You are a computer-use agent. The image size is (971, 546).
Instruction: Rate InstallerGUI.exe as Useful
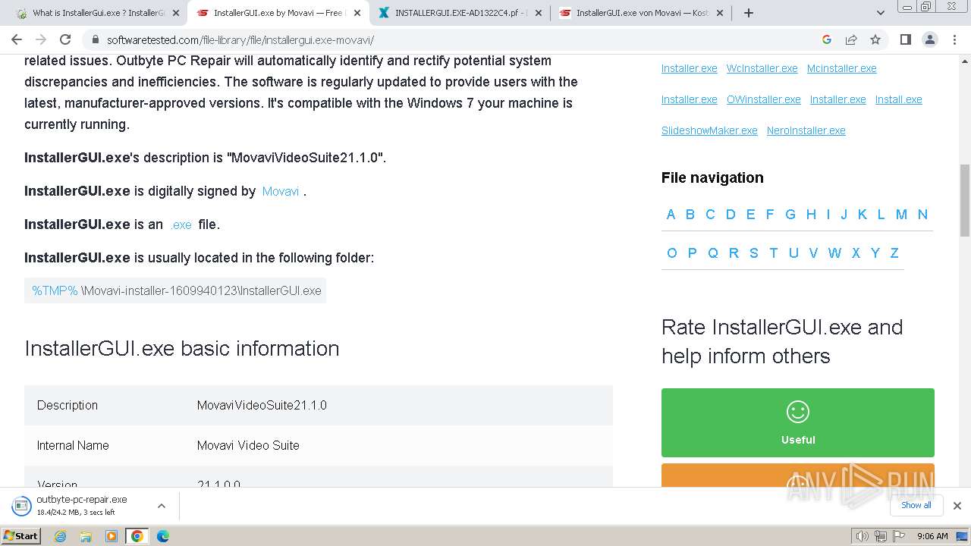[x=797, y=422]
